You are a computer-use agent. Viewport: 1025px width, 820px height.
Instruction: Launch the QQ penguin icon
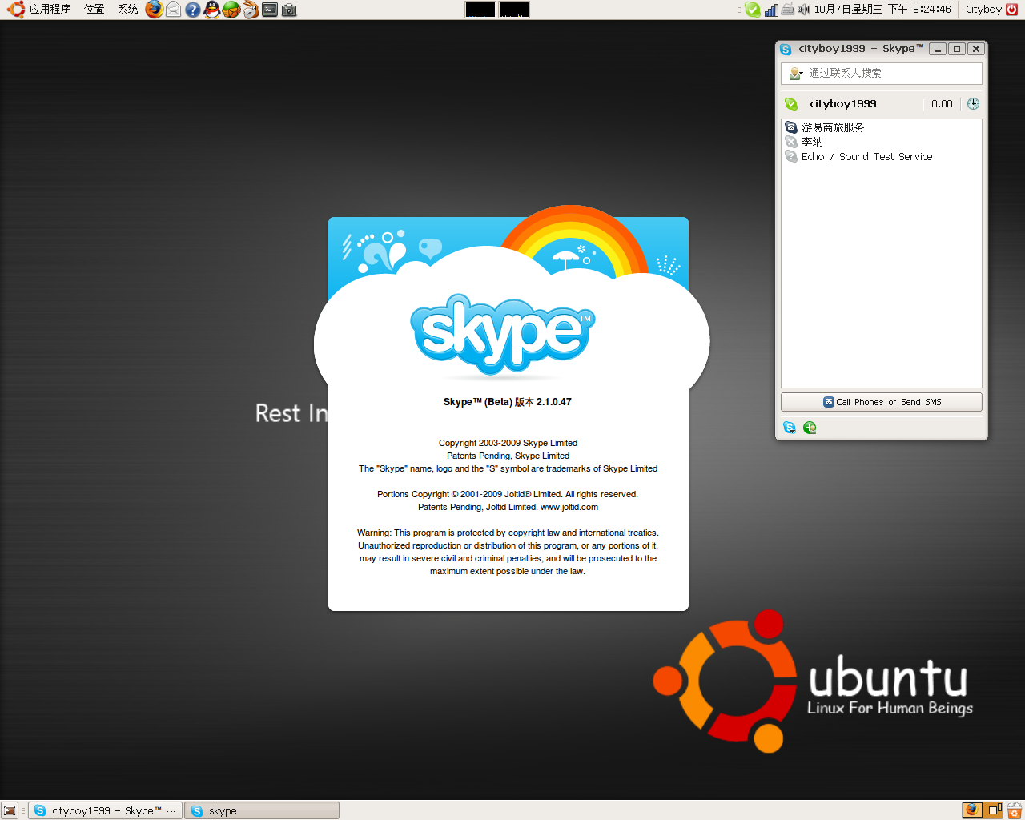click(x=211, y=10)
